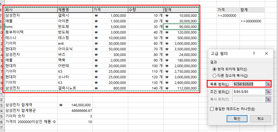Select range picker icon for 조건 범위
The height and width of the screenshot is (132, 278).
(268, 91)
